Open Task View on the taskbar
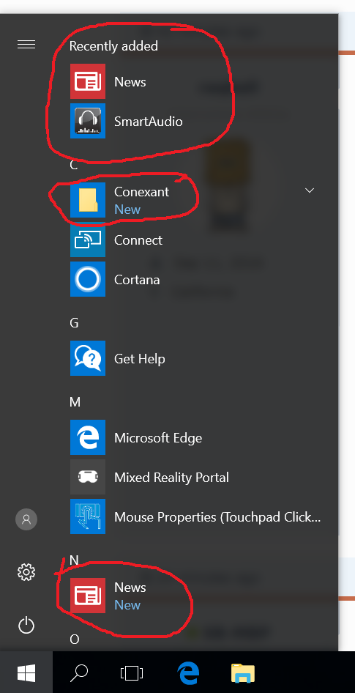The height and width of the screenshot is (693, 355). (x=132, y=673)
